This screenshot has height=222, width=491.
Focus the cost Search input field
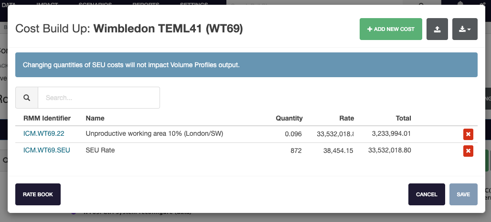pos(98,98)
